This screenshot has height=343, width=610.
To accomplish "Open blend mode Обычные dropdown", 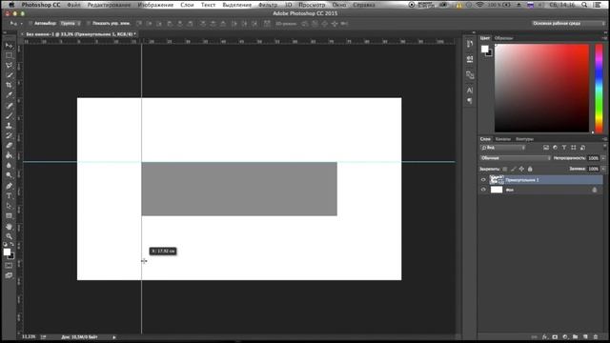I will pyautogui.click(x=515, y=158).
